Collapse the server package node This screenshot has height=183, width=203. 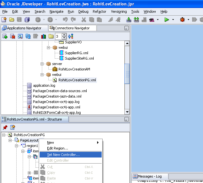pos(42,64)
